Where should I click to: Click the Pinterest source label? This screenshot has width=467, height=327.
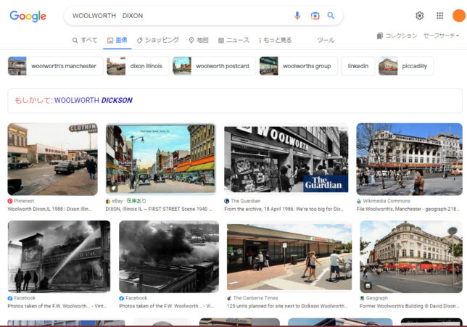pyautogui.click(x=21, y=201)
